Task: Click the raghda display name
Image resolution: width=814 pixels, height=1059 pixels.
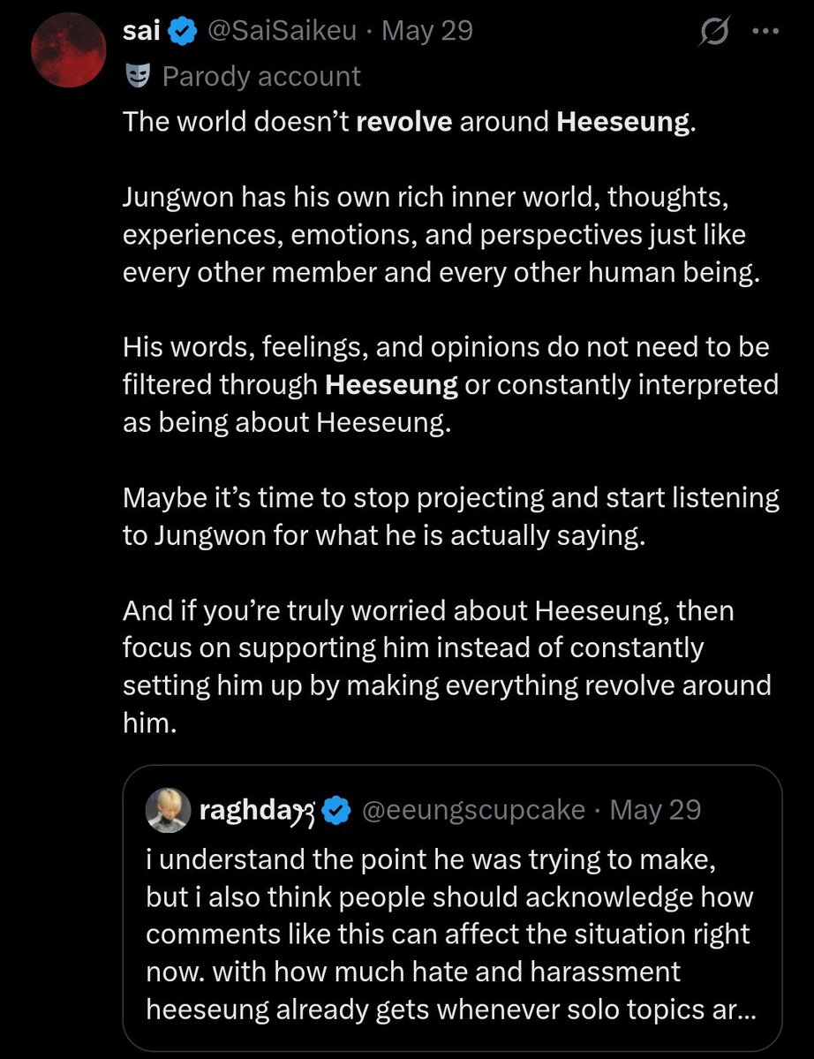Action: (257, 810)
